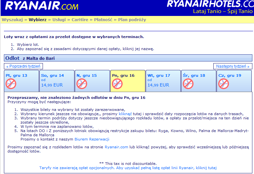Click the no-flight icon for Pn, gru 16
The height and width of the screenshot is (174, 254).
(x=117, y=84)
